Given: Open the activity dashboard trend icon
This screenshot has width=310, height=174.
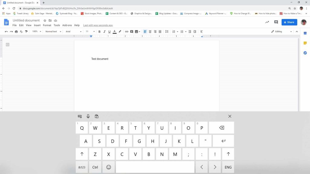Looking at the screenshot, I should (267, 22).
